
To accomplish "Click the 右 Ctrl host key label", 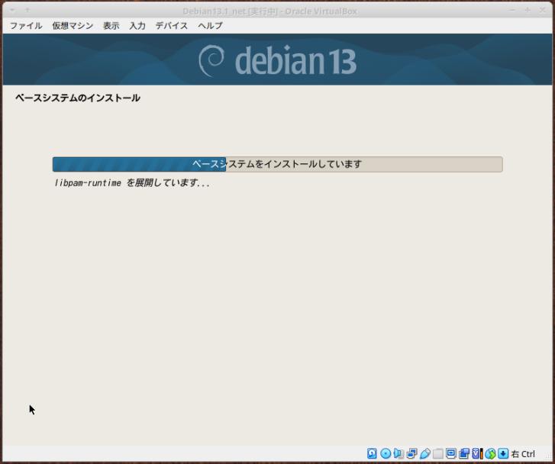I will [x=523, y=454].
